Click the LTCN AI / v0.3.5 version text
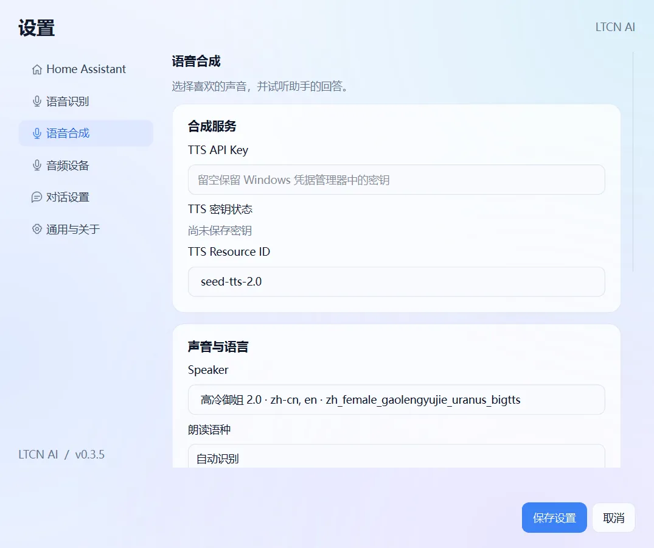The width and height of the screenshot is (654, 548). point(61,454)
